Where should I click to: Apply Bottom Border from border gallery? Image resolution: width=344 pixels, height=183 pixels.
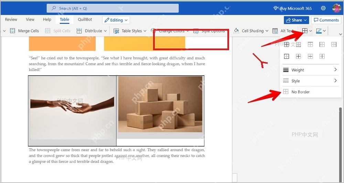click(x=298, y=44)
